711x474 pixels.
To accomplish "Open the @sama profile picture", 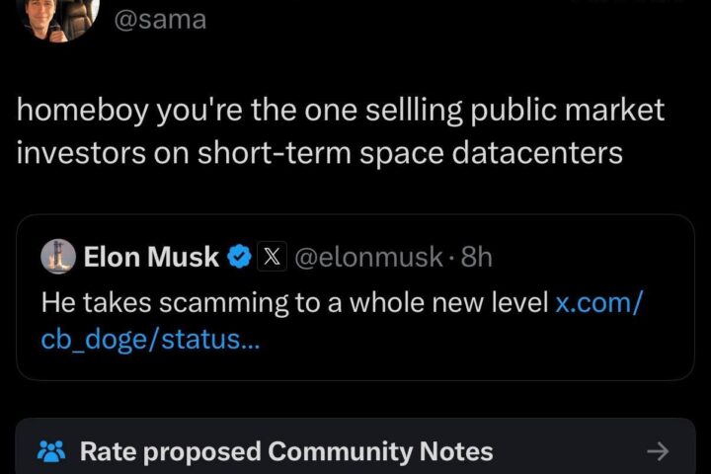I will pyautogui.click(x=58, y=18).
